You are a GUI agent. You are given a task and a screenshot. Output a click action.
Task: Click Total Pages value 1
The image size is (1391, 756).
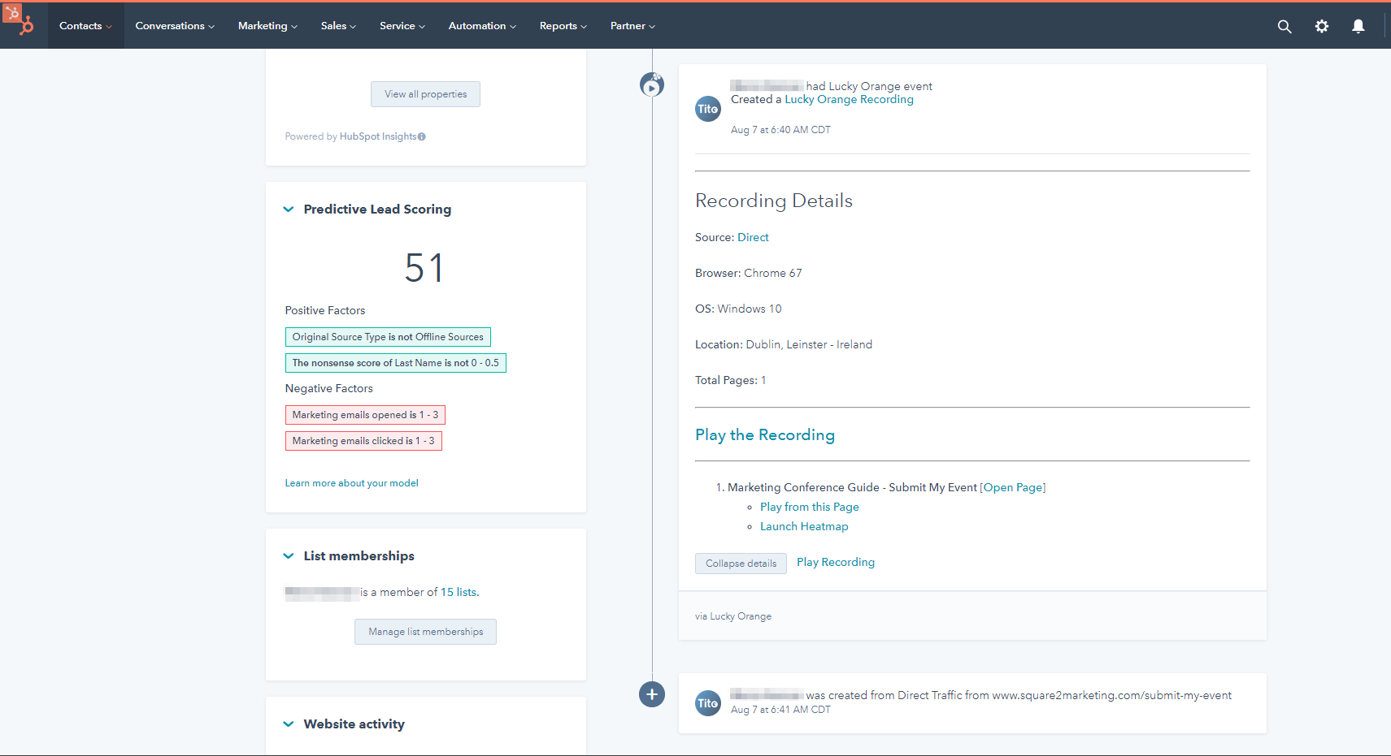pyautogui.click(x=763, y=380)
